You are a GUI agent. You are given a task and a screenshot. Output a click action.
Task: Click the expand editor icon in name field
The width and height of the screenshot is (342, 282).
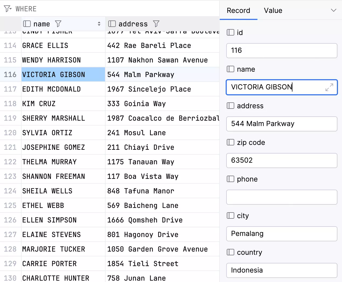point(329,87)
